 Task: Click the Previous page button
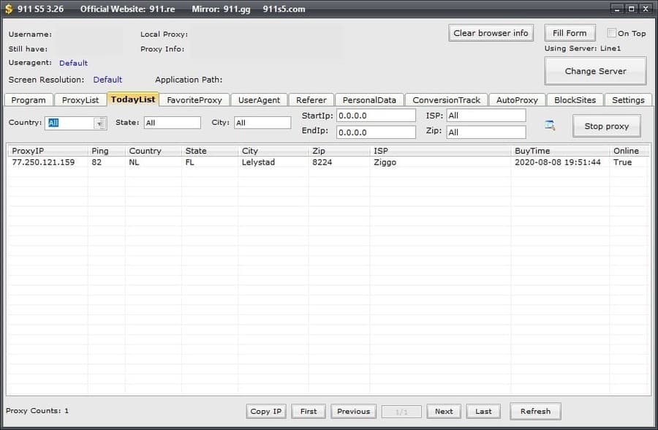(353, 411)
